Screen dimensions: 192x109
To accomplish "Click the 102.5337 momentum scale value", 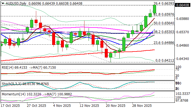I will coord(183,93).
